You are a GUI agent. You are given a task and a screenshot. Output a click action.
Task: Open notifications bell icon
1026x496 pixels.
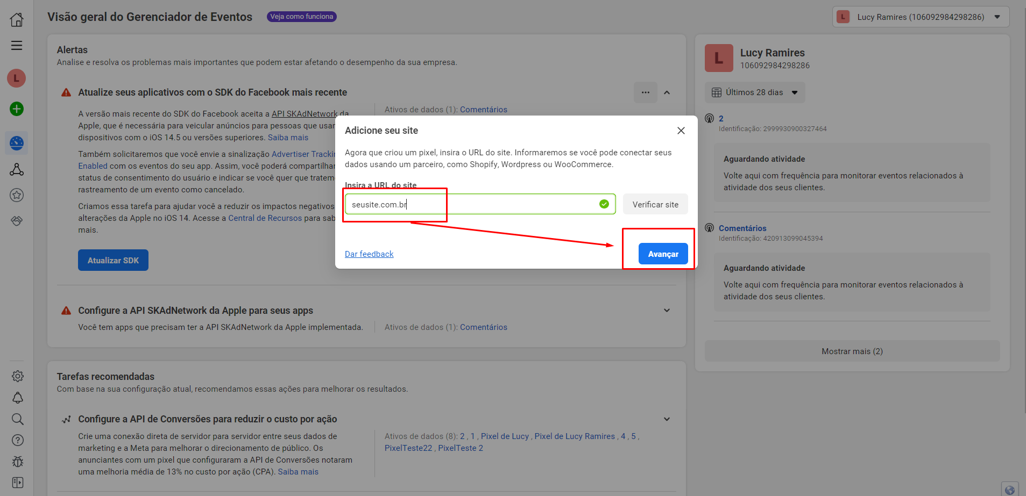tap(17, 398)
